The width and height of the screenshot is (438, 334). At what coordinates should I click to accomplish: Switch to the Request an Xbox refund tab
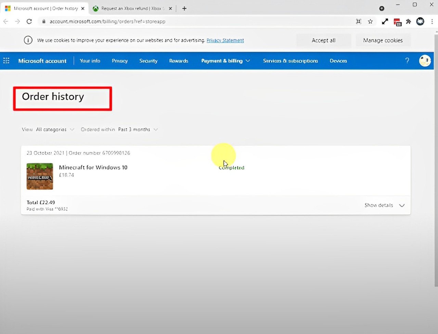(132, 9)
